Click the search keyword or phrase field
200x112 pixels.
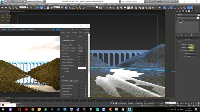[132, 1]
